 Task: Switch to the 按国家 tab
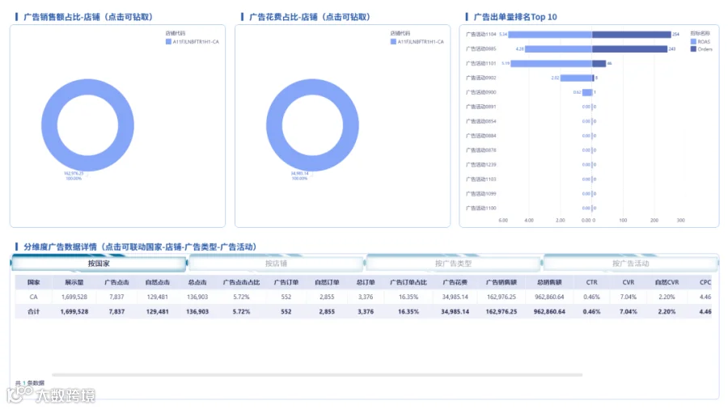click(x=99, y=264)
